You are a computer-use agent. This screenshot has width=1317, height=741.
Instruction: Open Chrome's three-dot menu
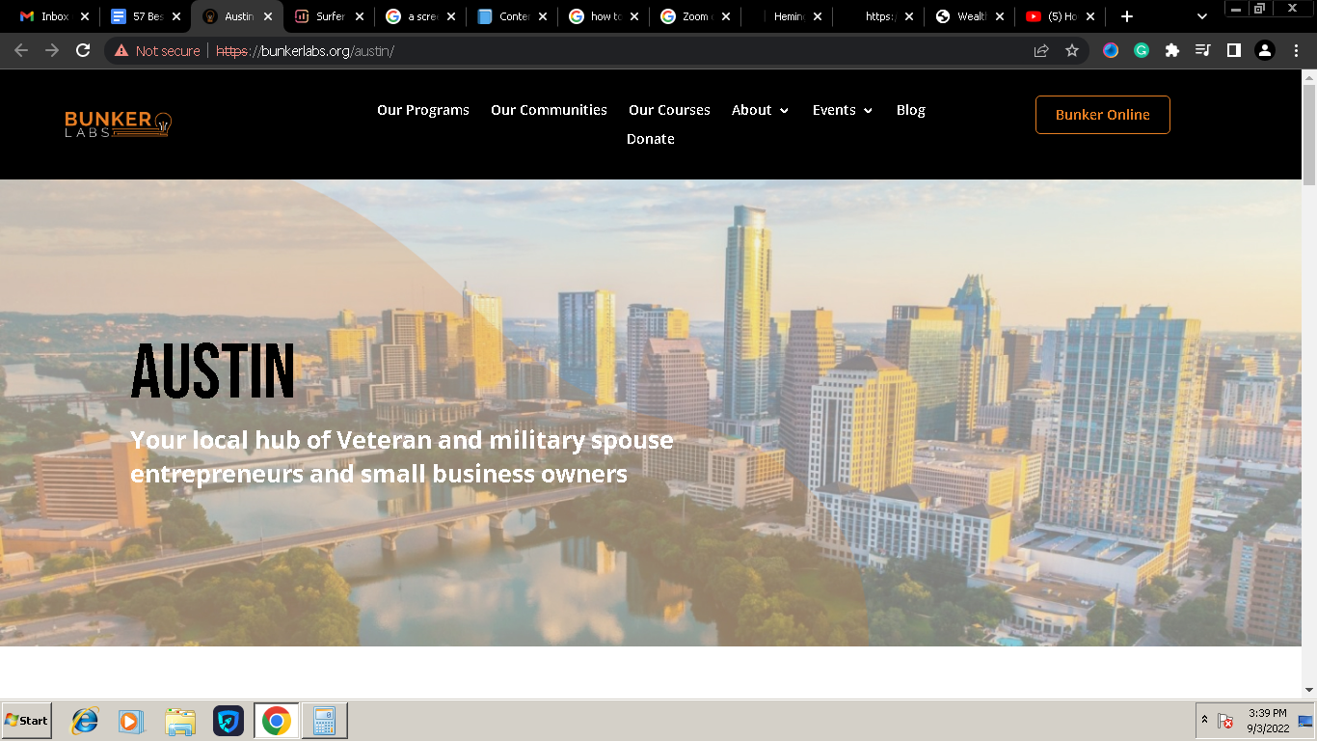click(1296, 50)
